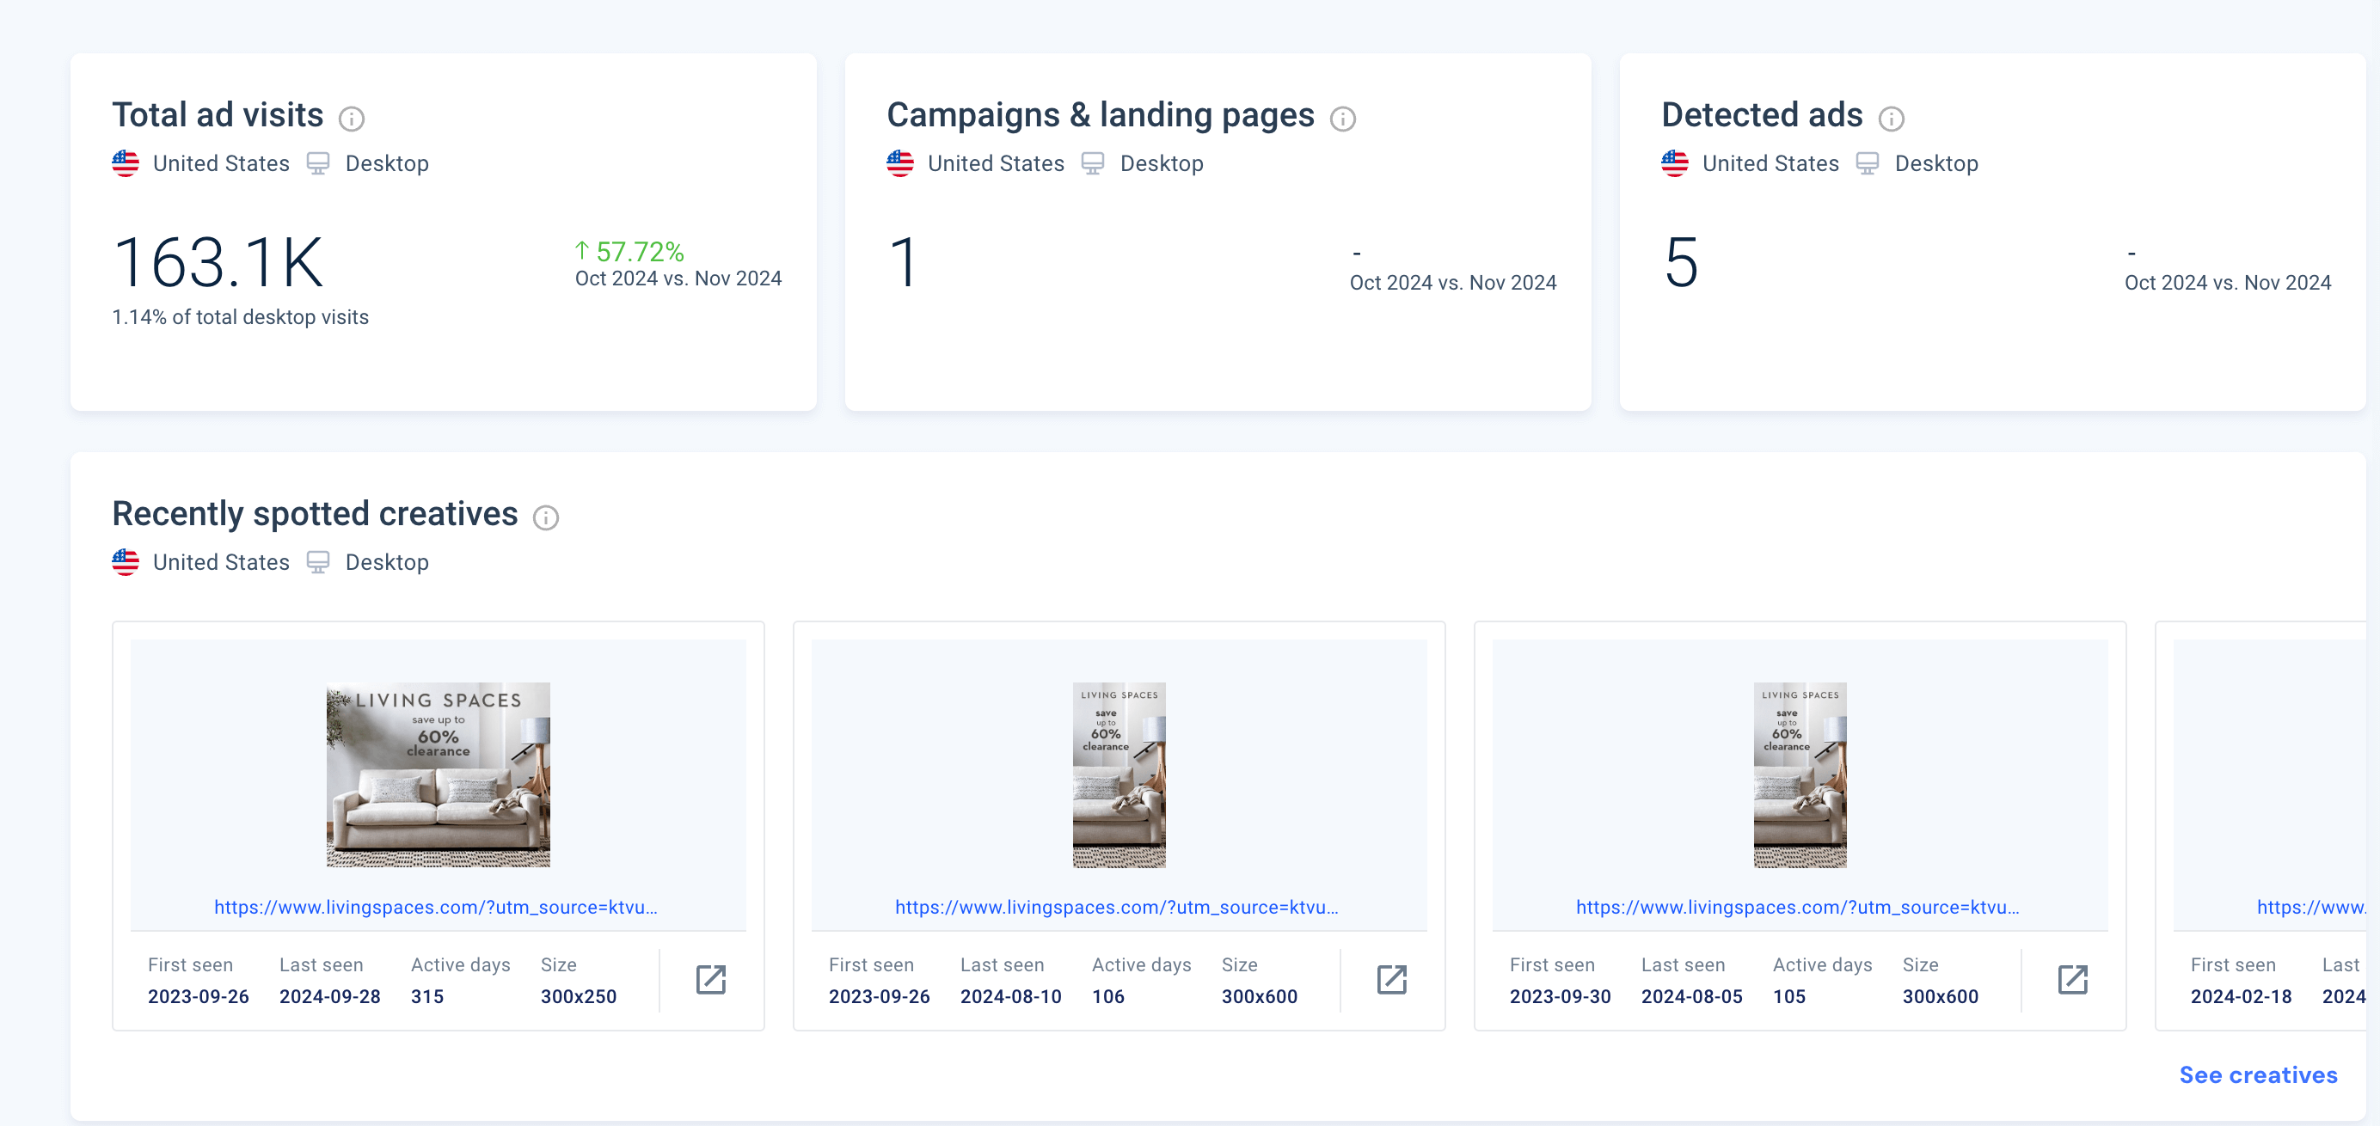
Task: Open the Campaigns & landing pages tooltip icon
Action: (1343, 119)
